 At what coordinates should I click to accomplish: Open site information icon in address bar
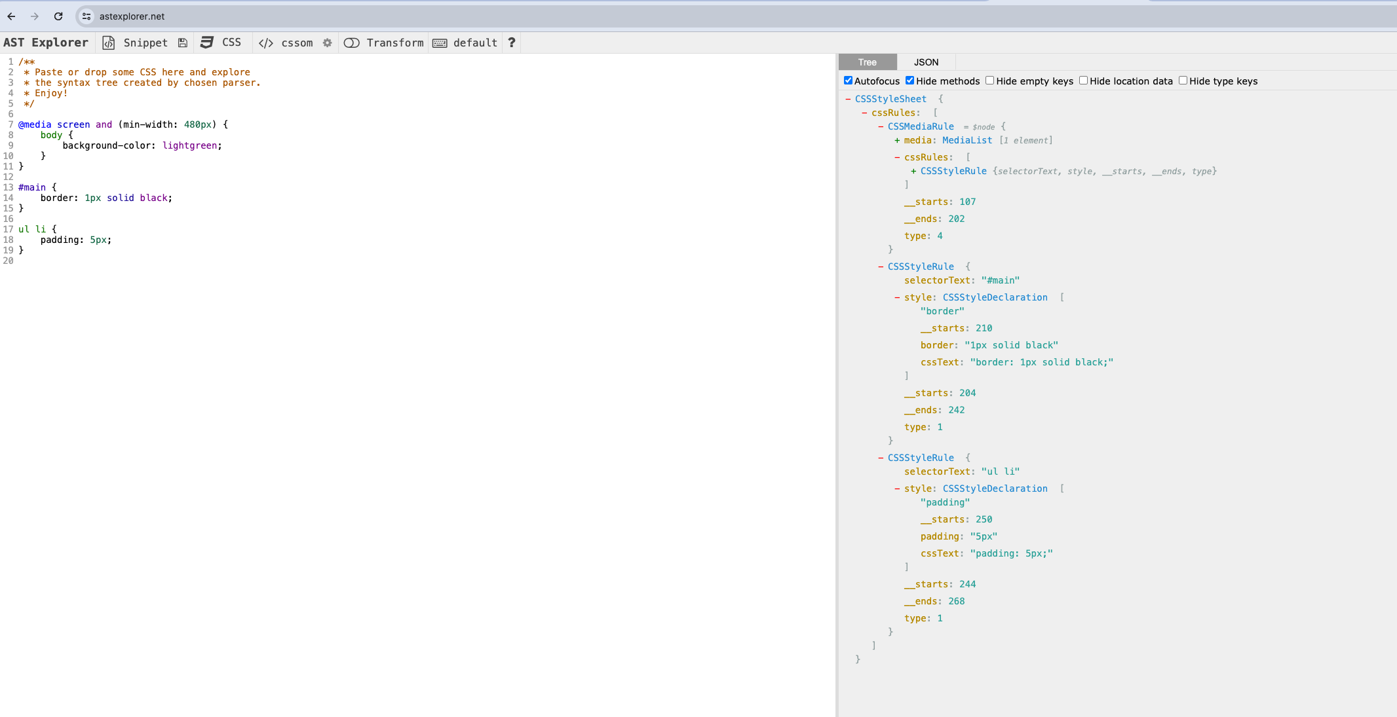(x=86, y=16)
